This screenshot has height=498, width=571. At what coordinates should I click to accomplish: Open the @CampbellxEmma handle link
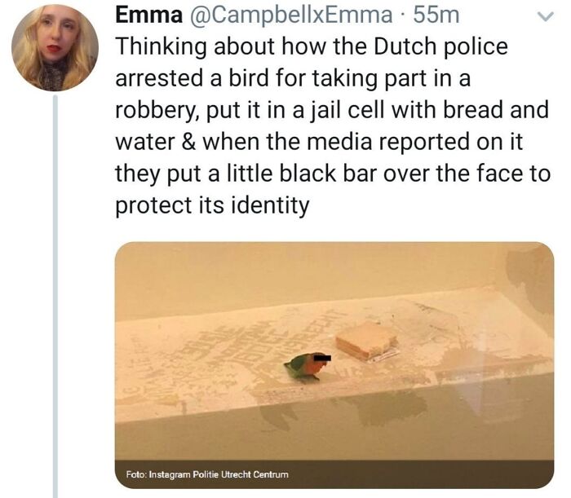click(290, 15)
